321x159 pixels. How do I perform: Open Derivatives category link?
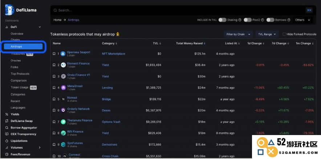click(110, 144)
